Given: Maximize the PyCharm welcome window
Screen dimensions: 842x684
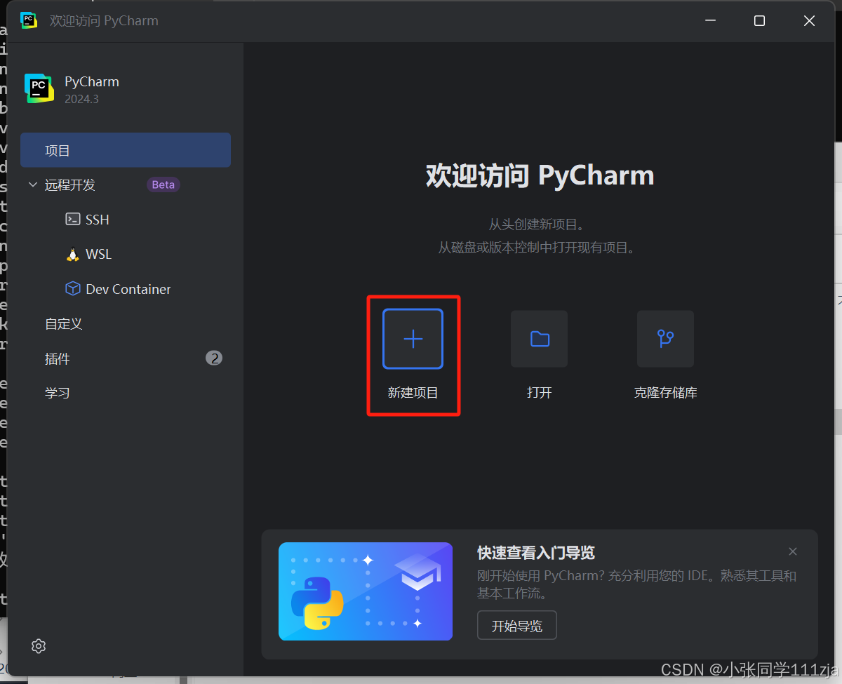Looking at the screenshot, I should click(759, 21).
